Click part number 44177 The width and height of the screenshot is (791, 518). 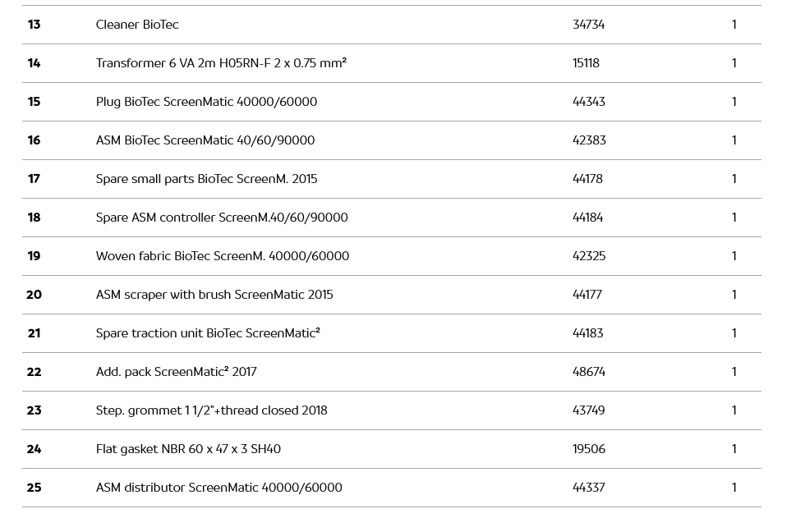pyautogui.click(x=587, y=295)
